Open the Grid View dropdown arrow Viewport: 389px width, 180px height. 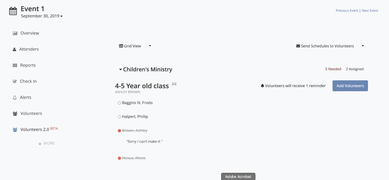(x=150, y=46)
